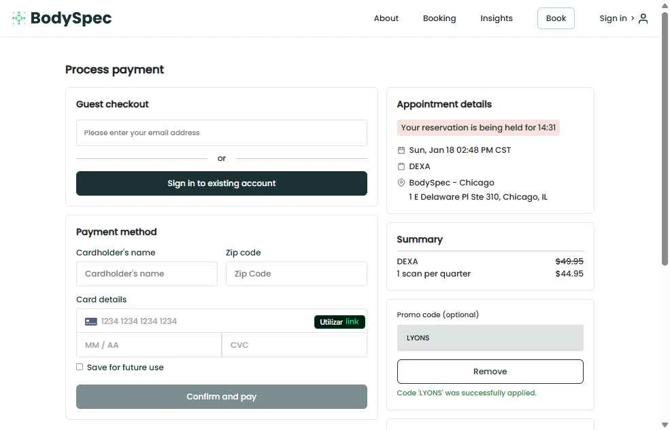The width and height of the screenshot is (670, 430).
Task: Click the Book button in header
Action: [556, 18]
